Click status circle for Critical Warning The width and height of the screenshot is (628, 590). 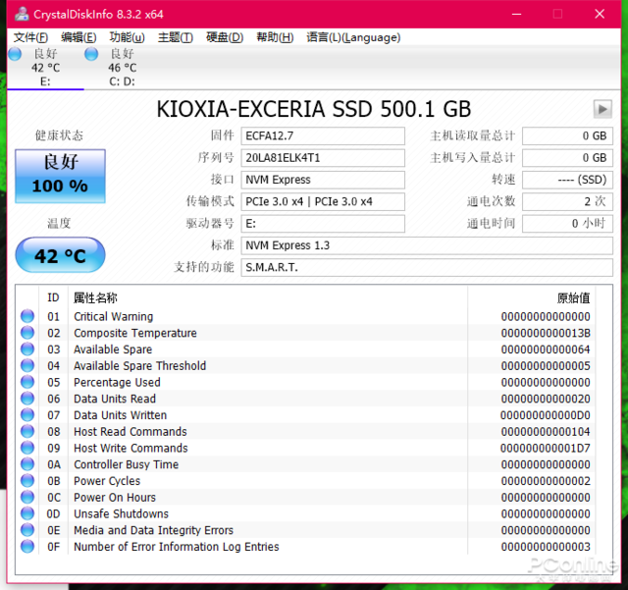pos(27,316)
